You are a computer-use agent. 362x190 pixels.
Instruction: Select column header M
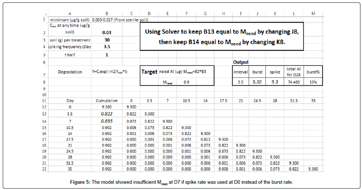[313, 14]
